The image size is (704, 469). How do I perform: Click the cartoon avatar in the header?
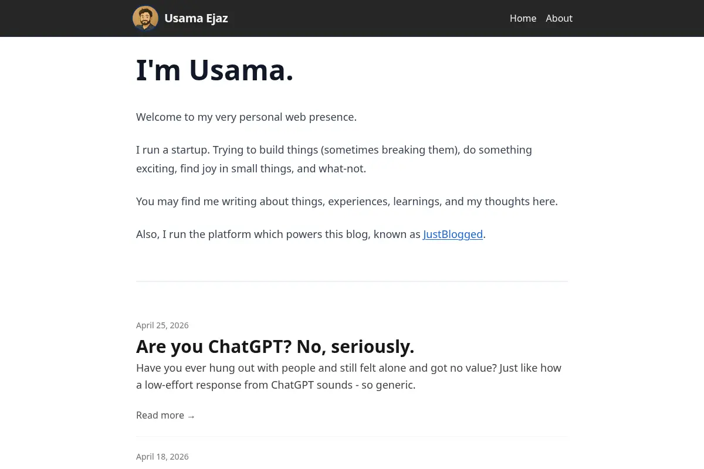[145, 18]
